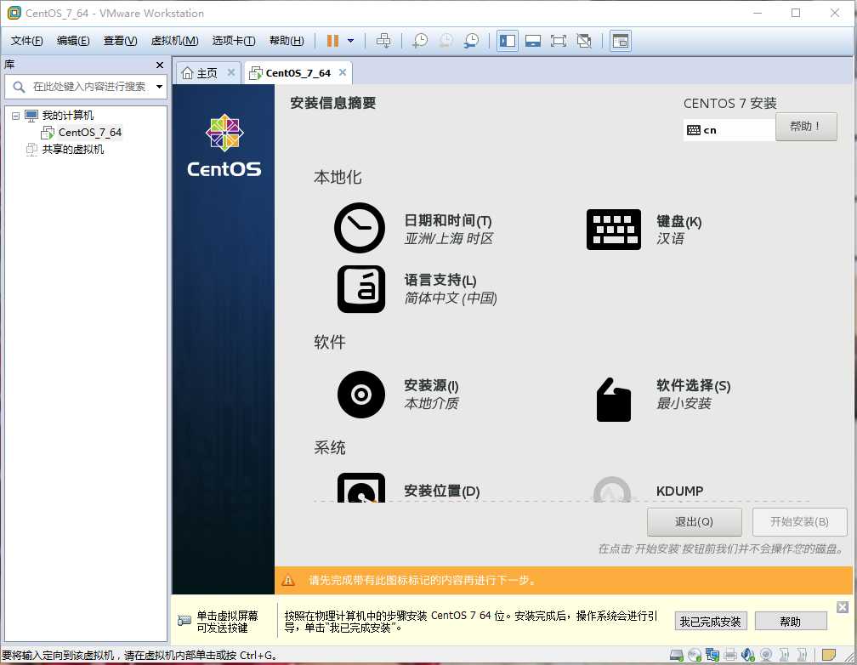This screenshot has width=857, height=665.
Task: Click the 日期和时间(T) label
Action: pyautogui.click(x=447, y=220)
